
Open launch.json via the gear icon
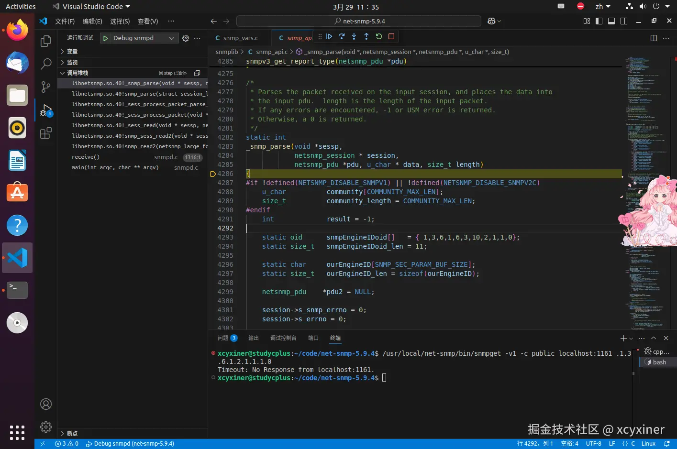point(186,38)
